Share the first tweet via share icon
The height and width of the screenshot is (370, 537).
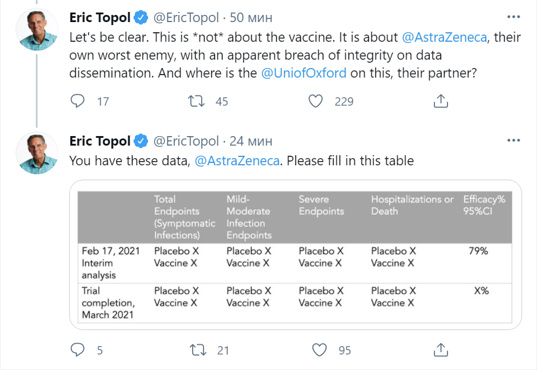tap(441, 101)
